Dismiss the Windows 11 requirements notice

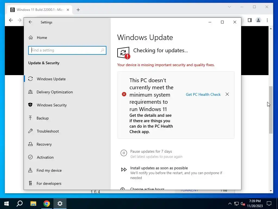pyautogui.click(x=227, y=94)
